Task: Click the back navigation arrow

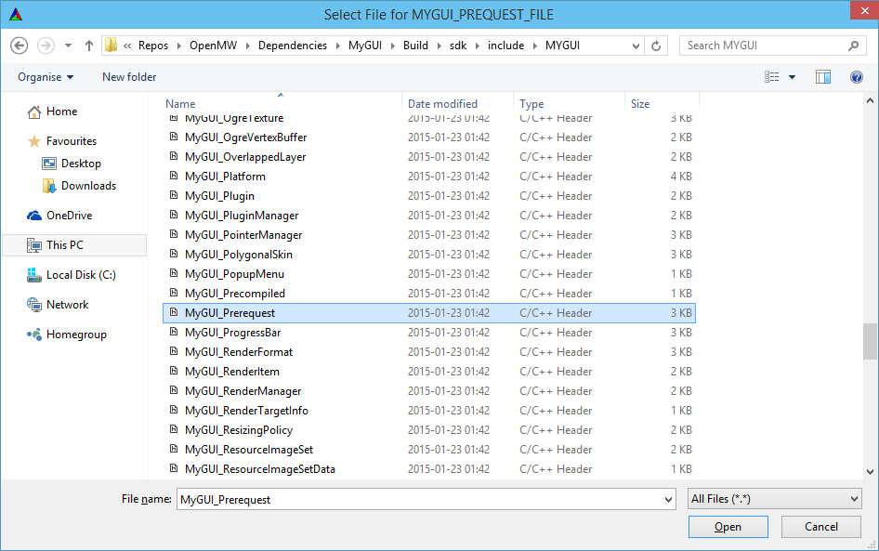Action: coord(20,45)
